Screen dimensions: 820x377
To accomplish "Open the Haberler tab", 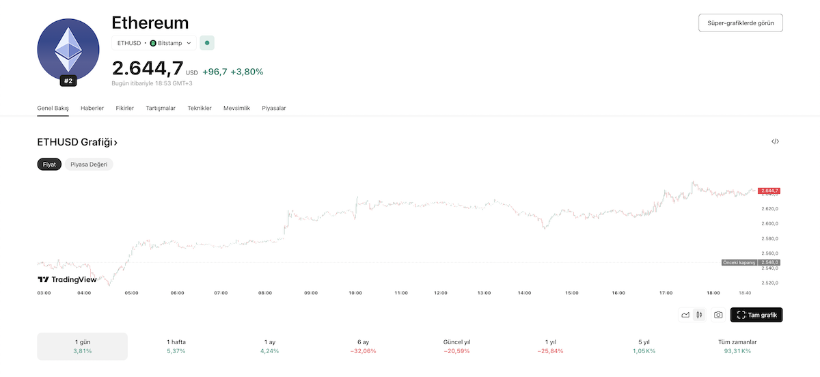I will [92, 108].
